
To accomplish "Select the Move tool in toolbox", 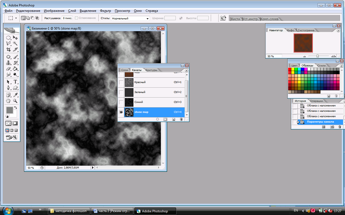I will [15, 38].
